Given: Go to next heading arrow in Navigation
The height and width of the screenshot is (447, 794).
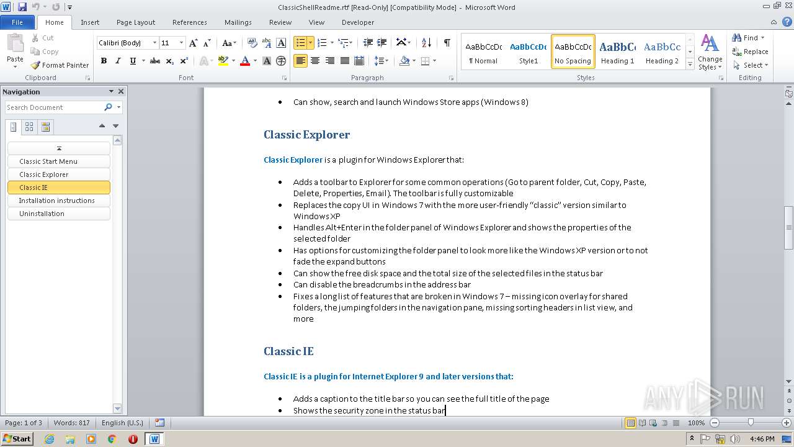Looking at the screenshot, I should click(x=116, y=126).
